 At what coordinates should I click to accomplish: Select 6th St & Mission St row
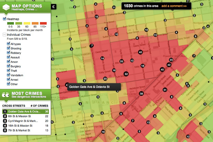(26, 116)
